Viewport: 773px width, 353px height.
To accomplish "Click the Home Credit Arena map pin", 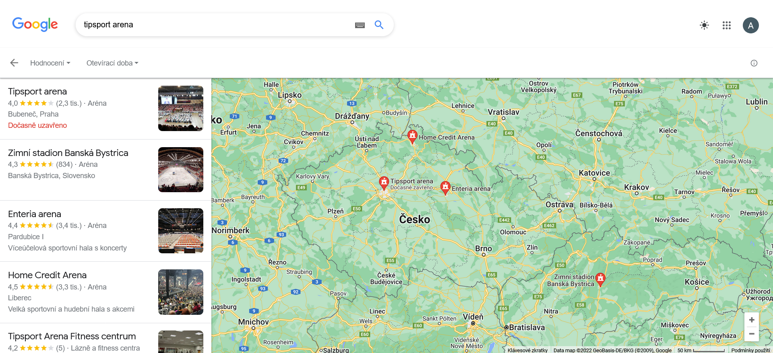I will coord(412,137).
